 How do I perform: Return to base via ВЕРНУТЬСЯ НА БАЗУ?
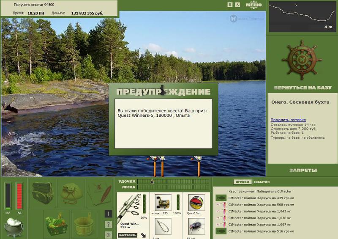[303, 88]
